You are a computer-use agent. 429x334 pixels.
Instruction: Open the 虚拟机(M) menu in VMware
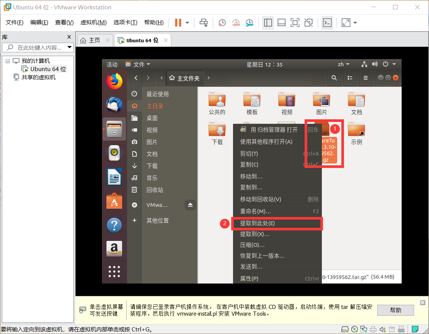click(93, 22)
